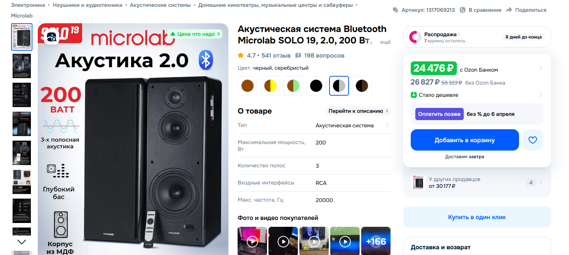Viewport: 569px width, 255px height.
Task: Open other sellers offers chevron
Action: 540,183
